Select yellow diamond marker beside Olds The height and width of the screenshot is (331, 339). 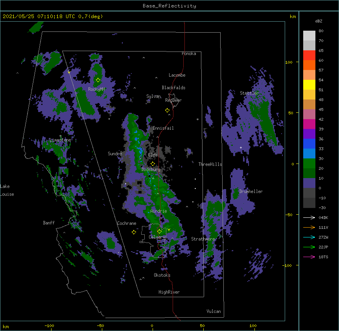pyautogui.click(x=153, y=164)
